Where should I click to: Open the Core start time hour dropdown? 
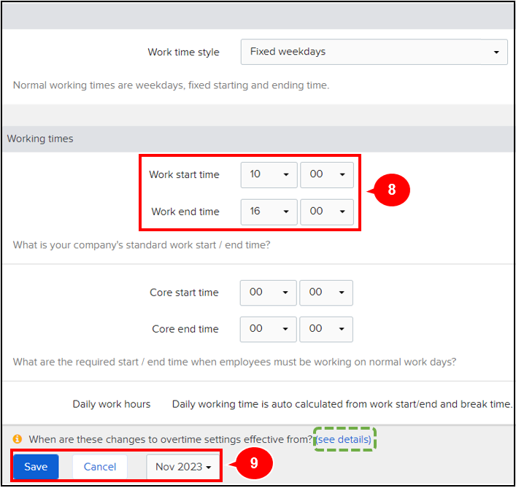(x=268, y=293)
